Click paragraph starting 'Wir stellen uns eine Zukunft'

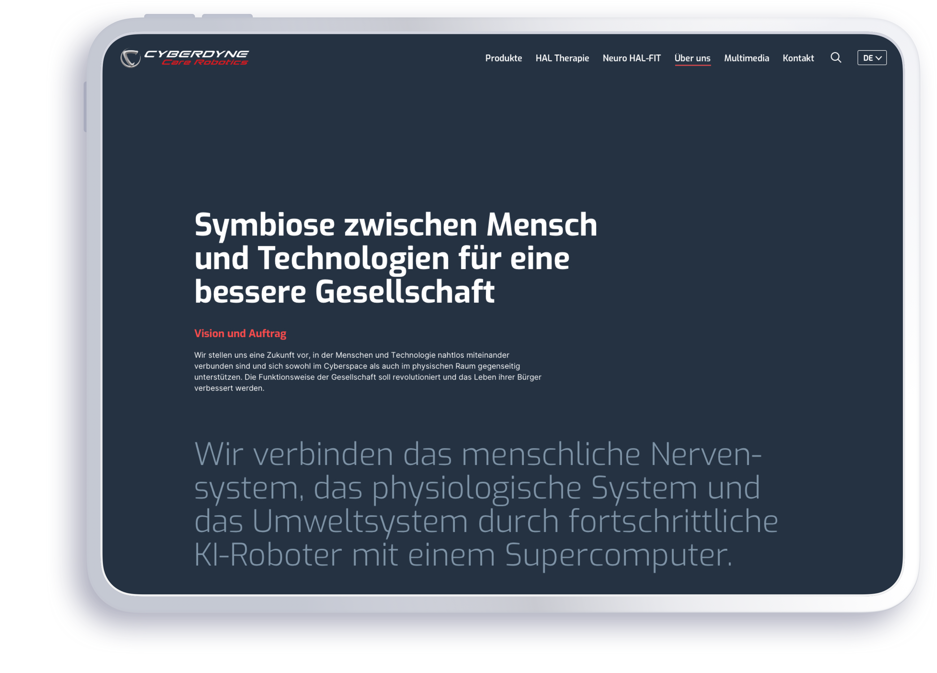[x=367, y=372]
